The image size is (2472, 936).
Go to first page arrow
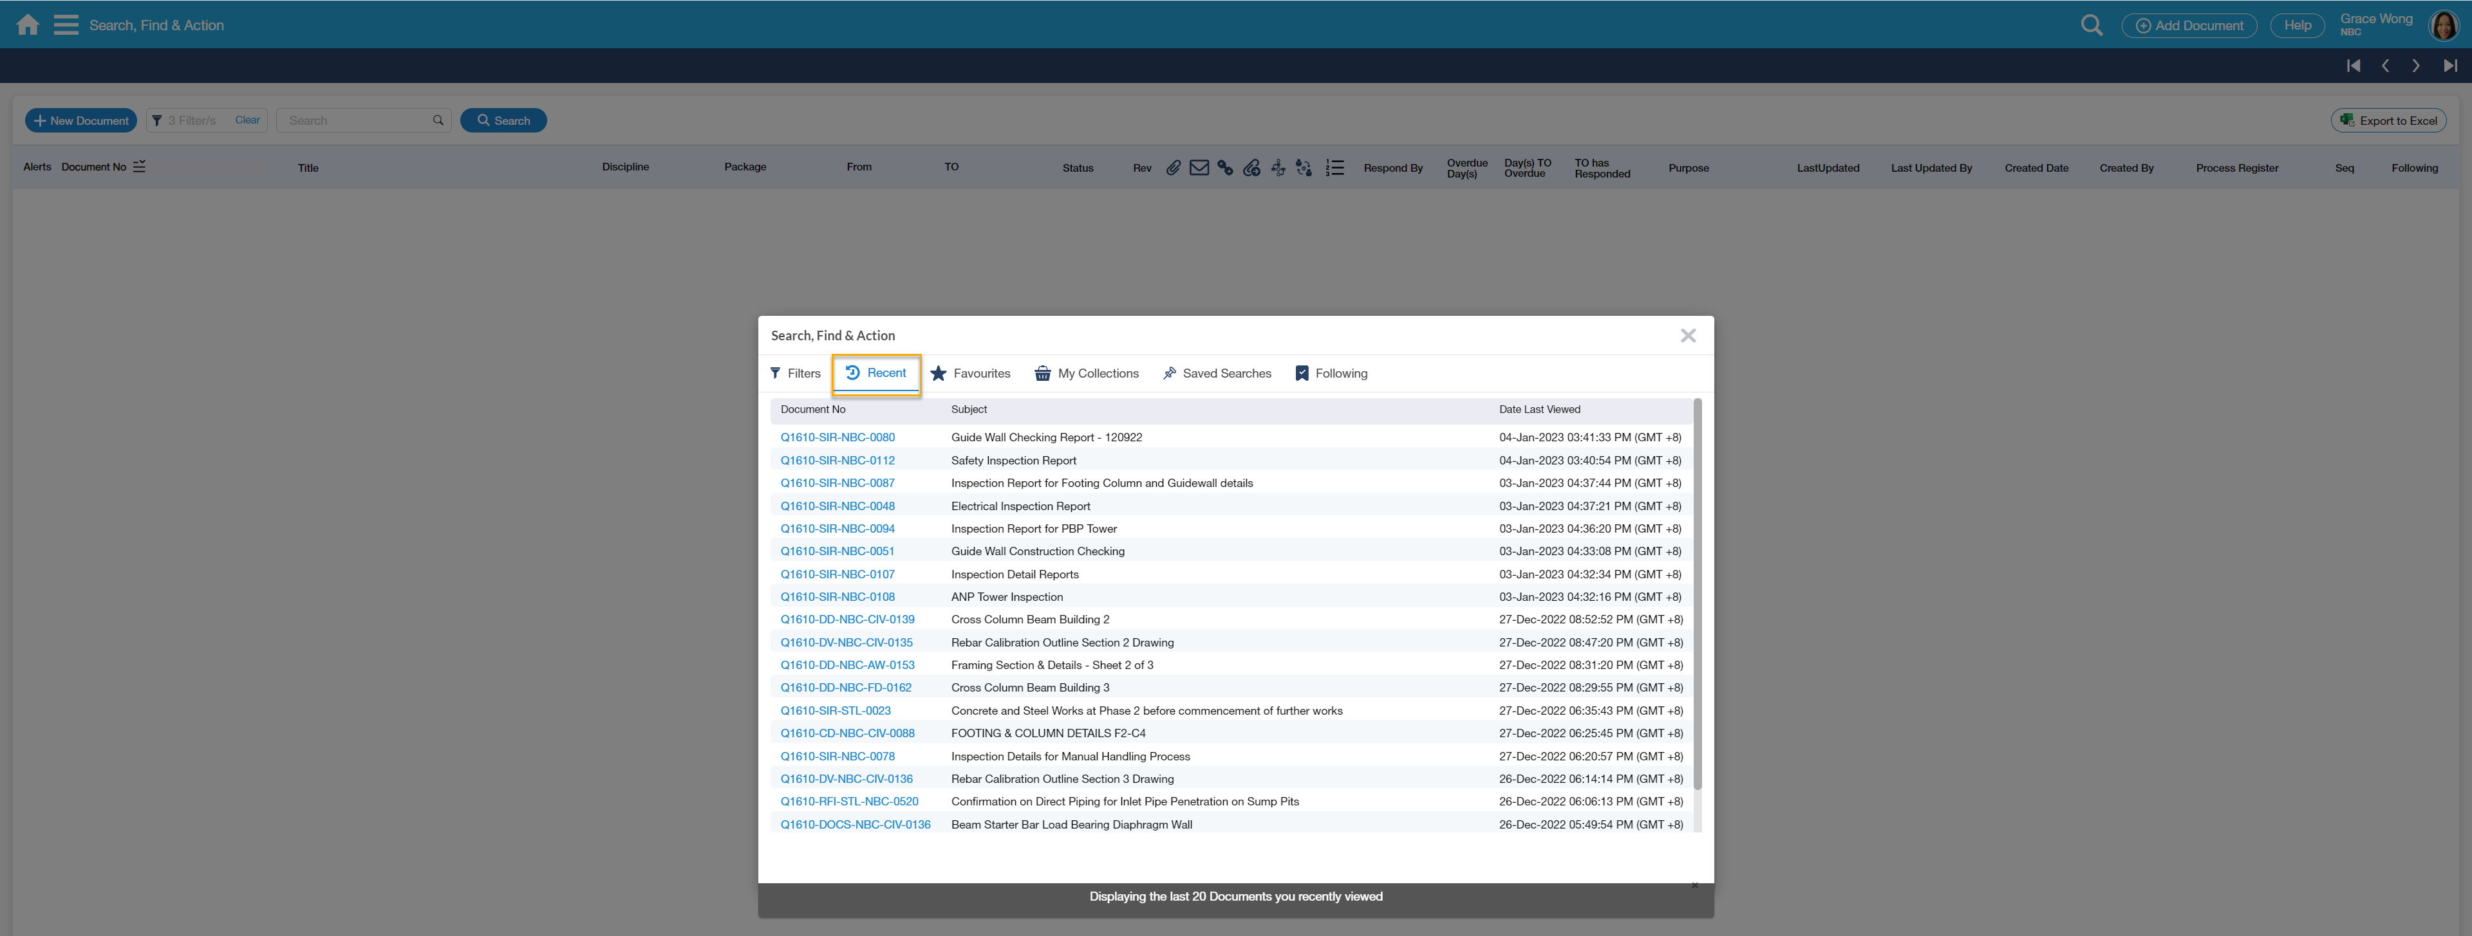point(2353,66)
